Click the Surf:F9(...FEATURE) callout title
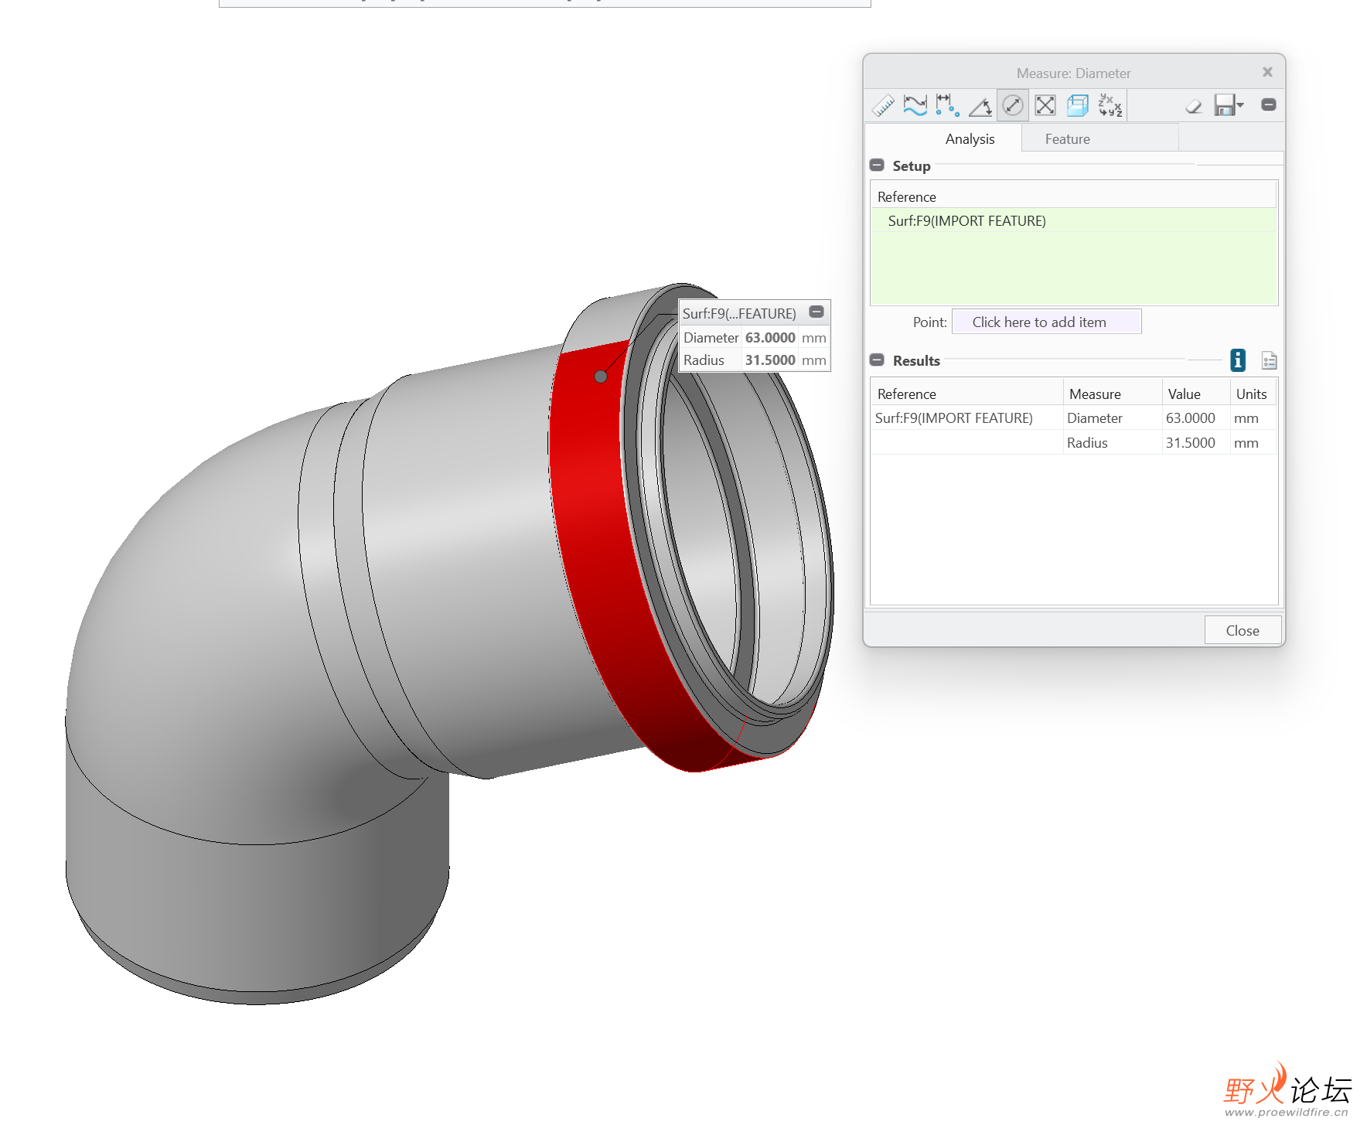 click(739, 313)
